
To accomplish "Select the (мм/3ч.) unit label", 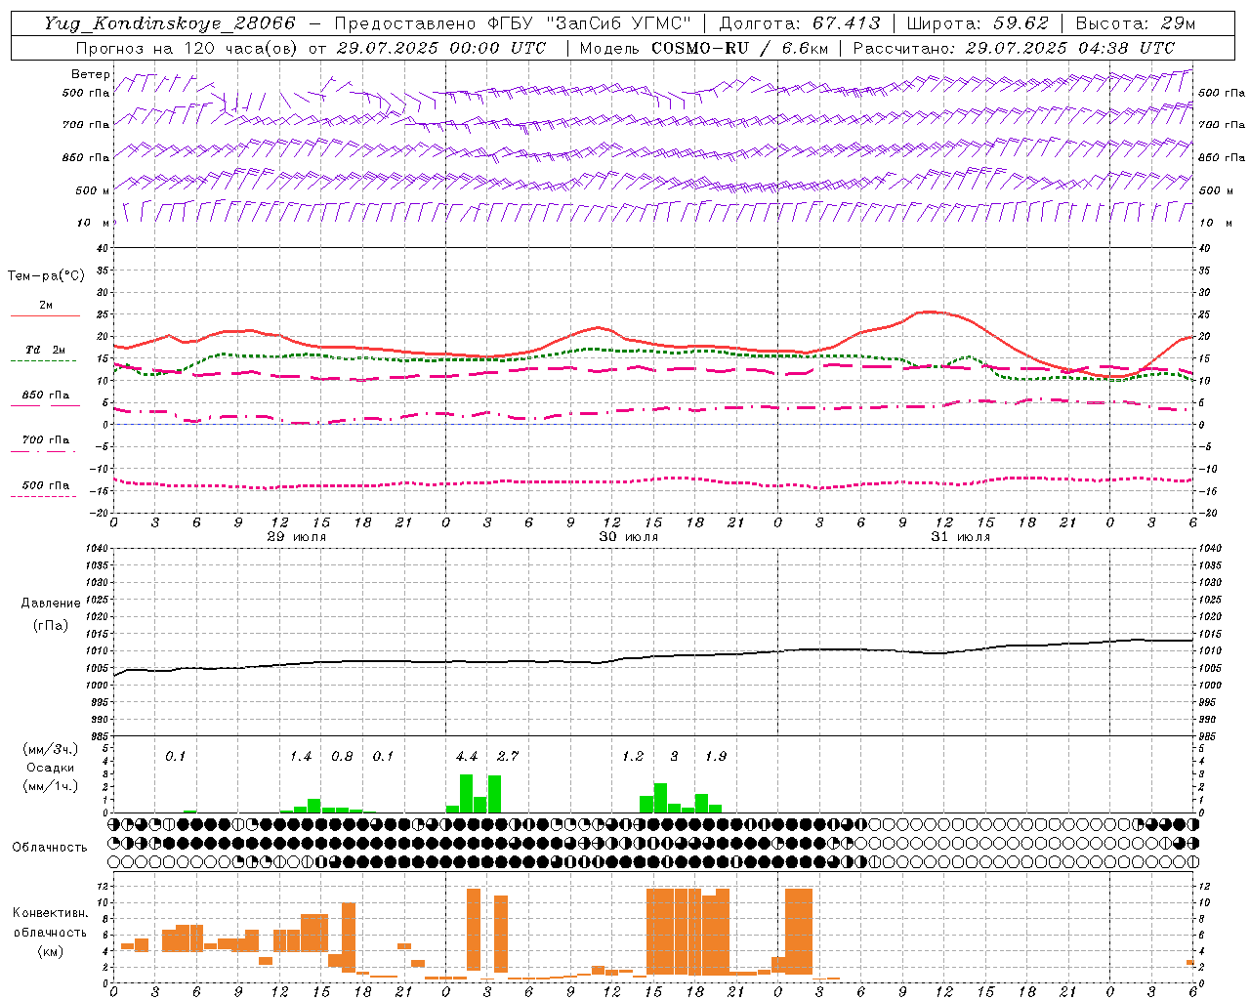I will coord(51,749).
